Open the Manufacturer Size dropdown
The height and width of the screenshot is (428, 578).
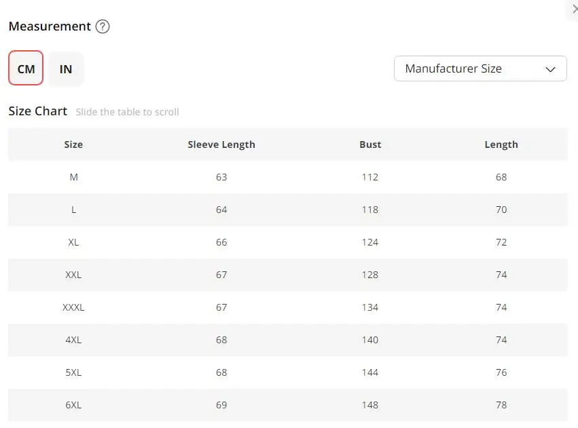click(480, 69)
